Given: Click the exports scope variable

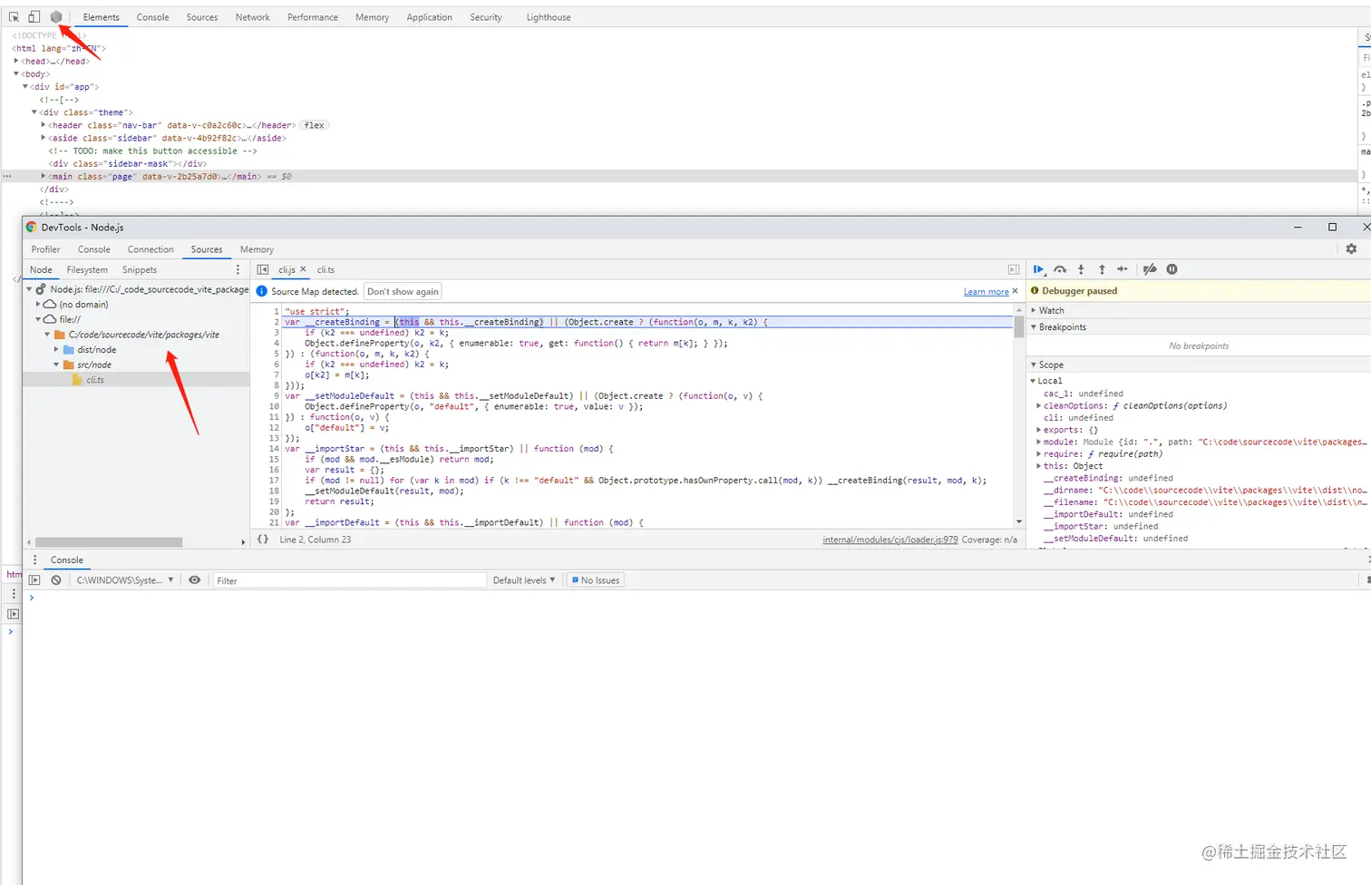Looking at the screenshot, I should pos(1070,430).
